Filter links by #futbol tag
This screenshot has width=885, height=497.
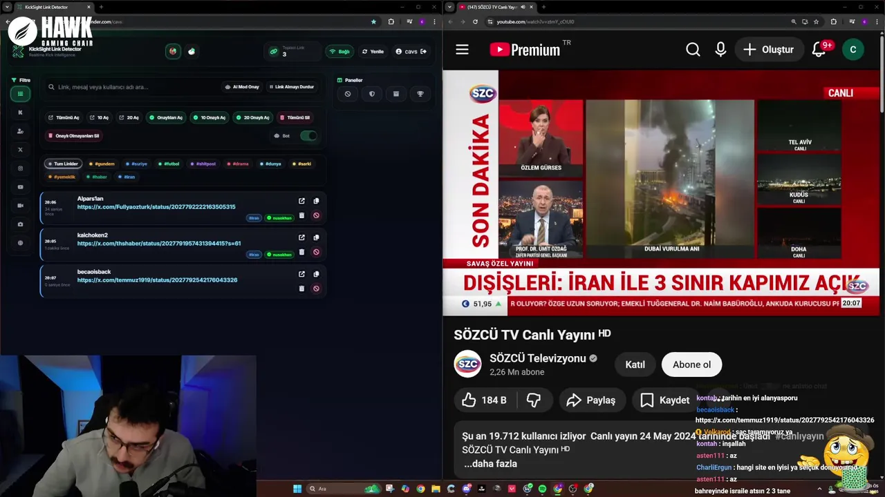169,164
